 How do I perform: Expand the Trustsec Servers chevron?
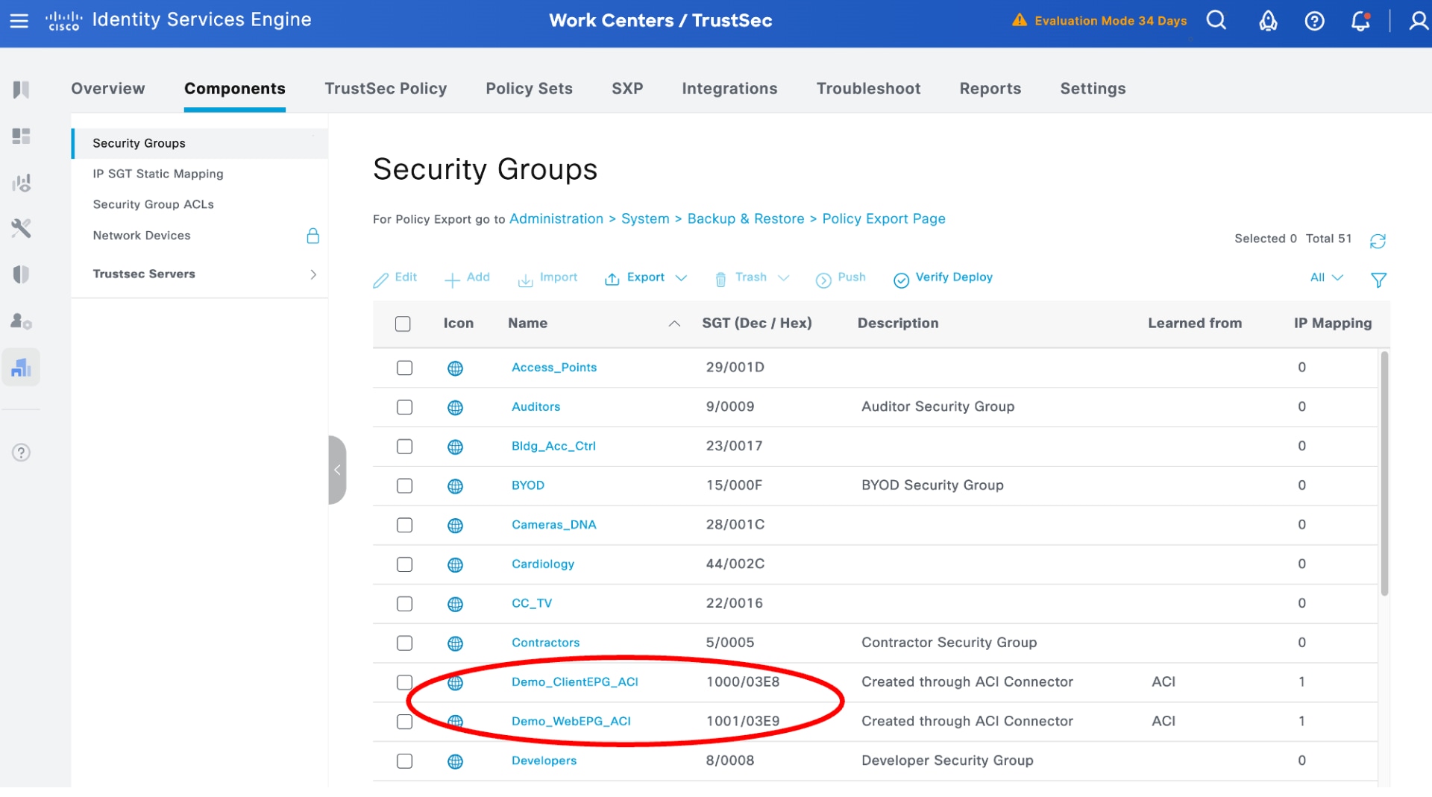tap(313, 274)
